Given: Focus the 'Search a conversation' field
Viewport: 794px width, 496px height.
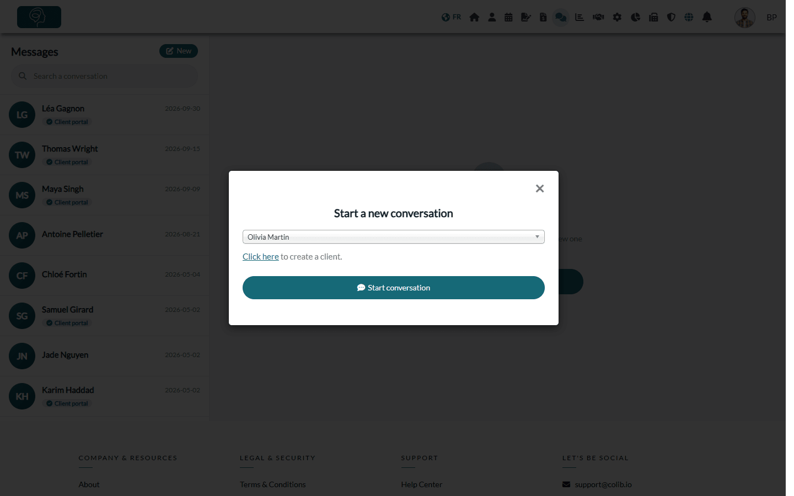Looking at the screenshot, I should click(x=105, y=76).
